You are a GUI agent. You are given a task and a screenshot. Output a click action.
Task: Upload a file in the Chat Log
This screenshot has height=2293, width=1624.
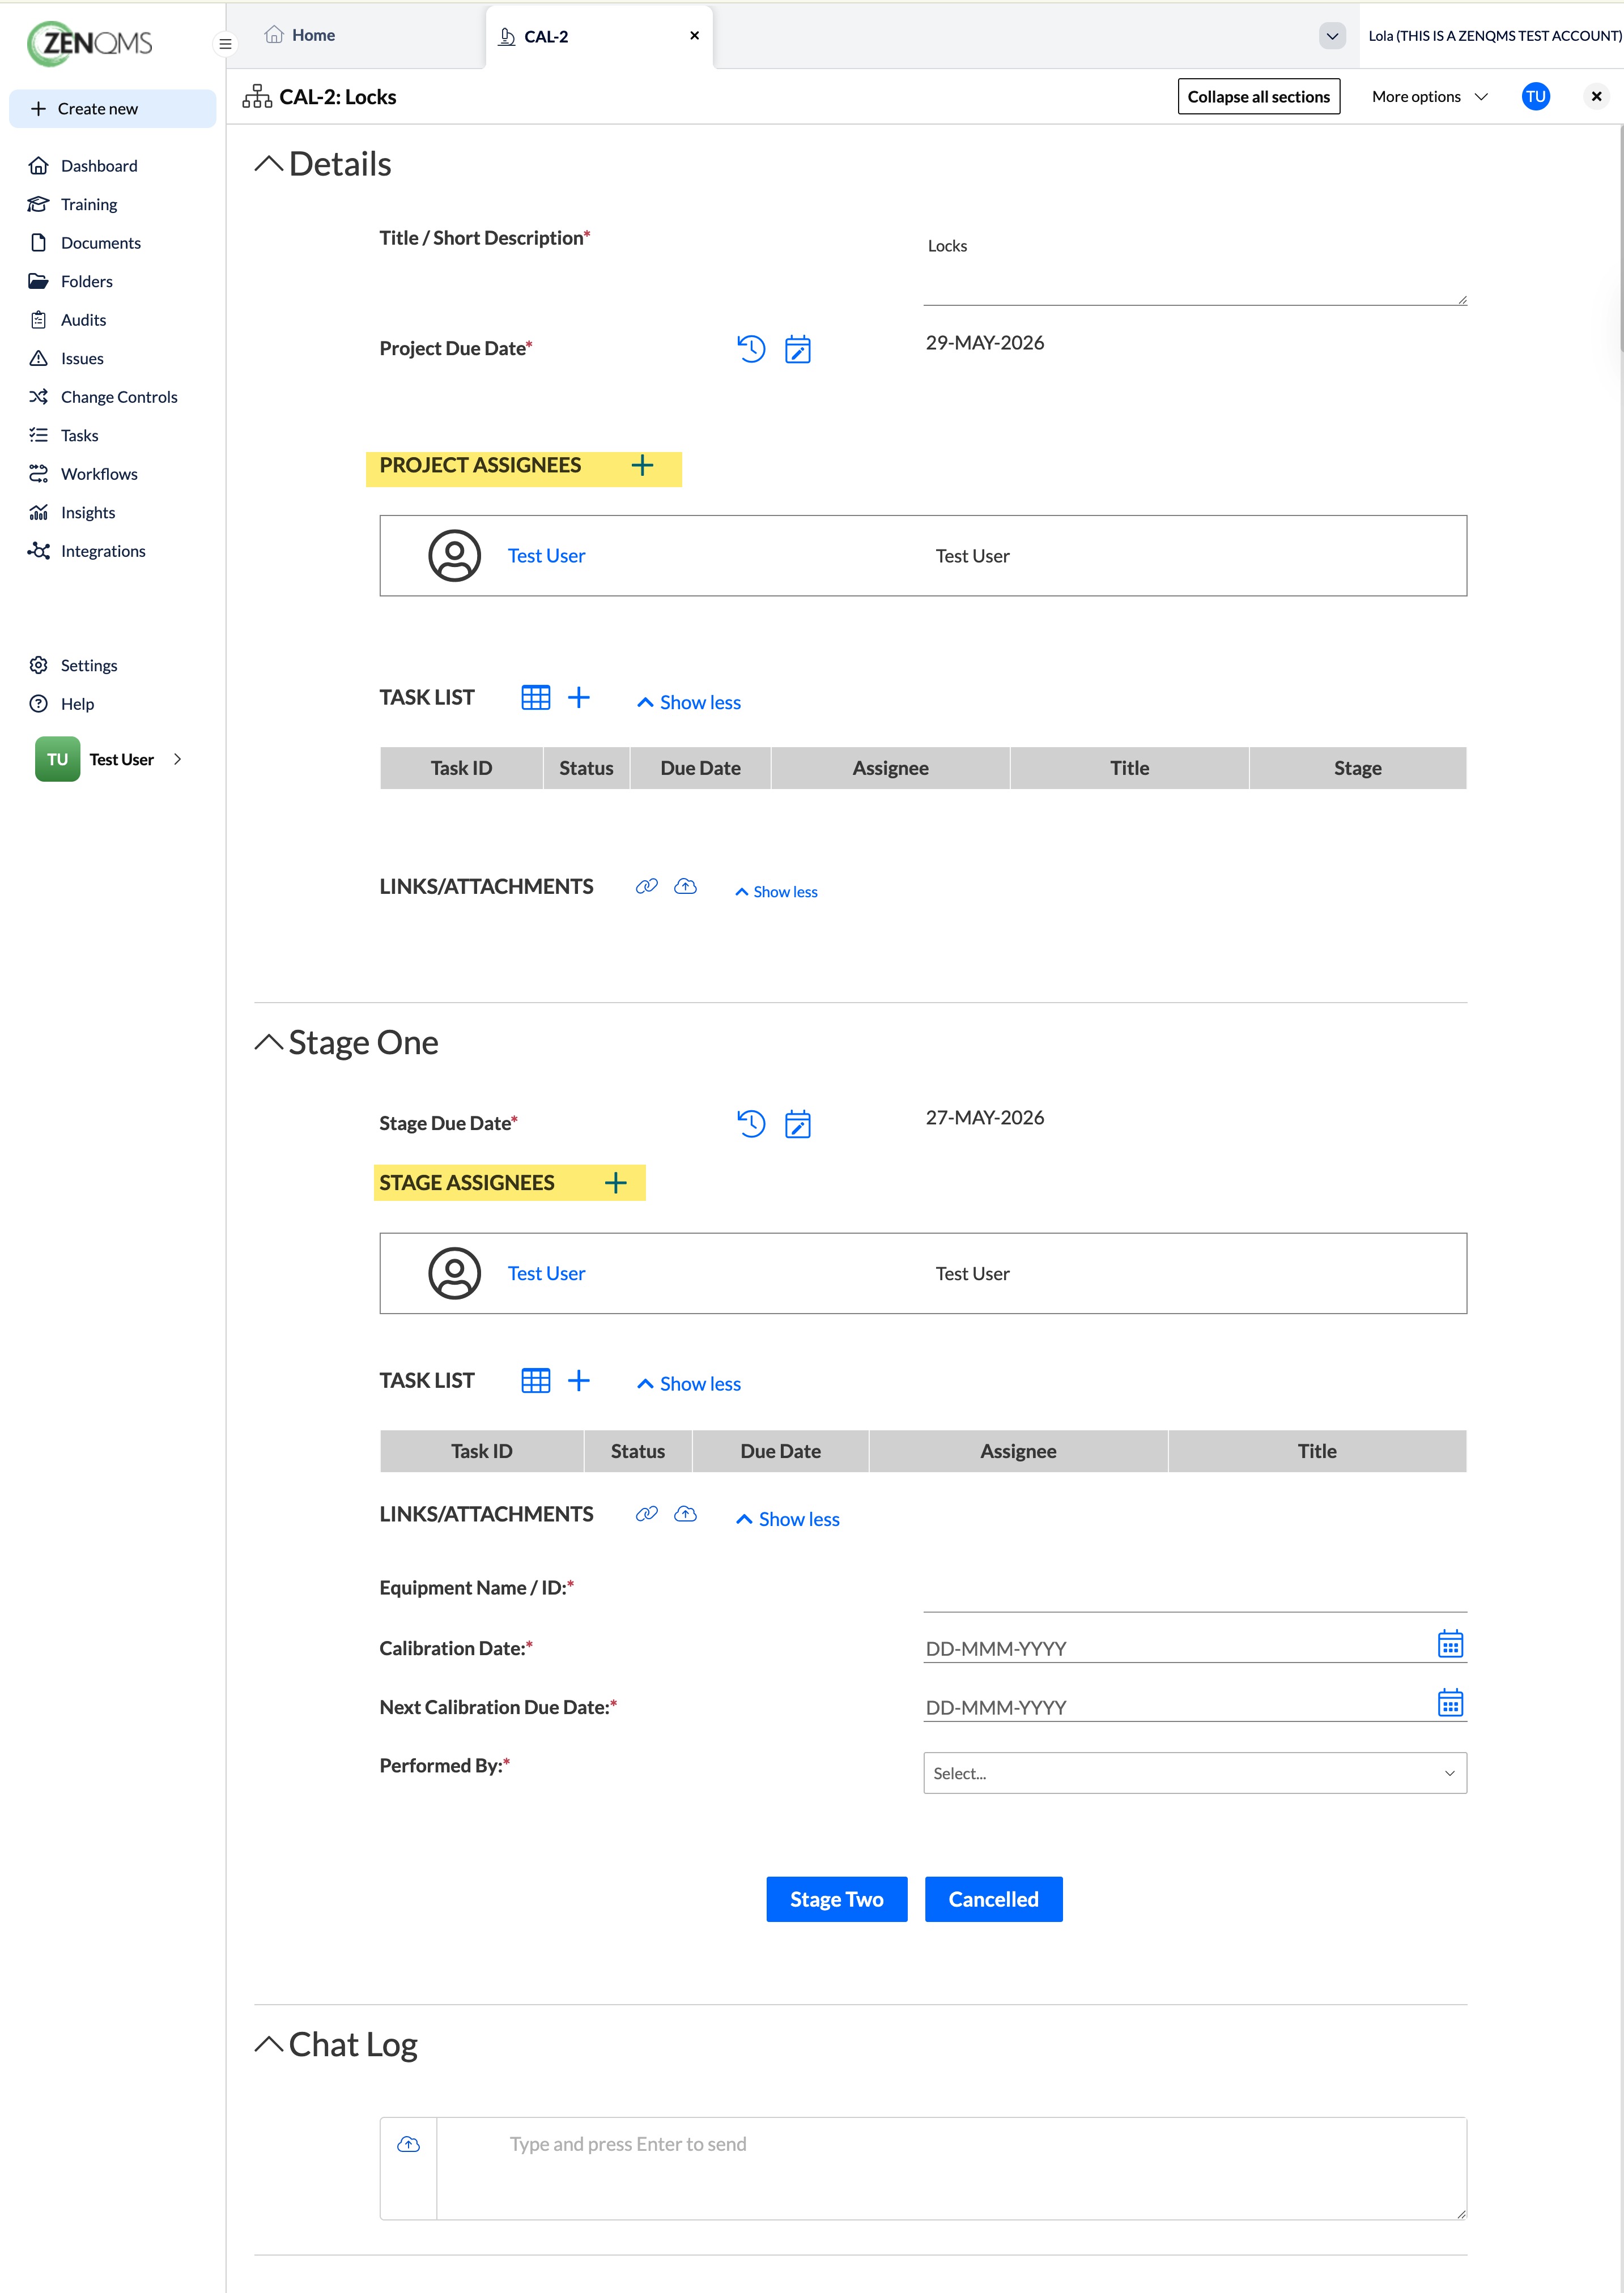pos(408,2145)
